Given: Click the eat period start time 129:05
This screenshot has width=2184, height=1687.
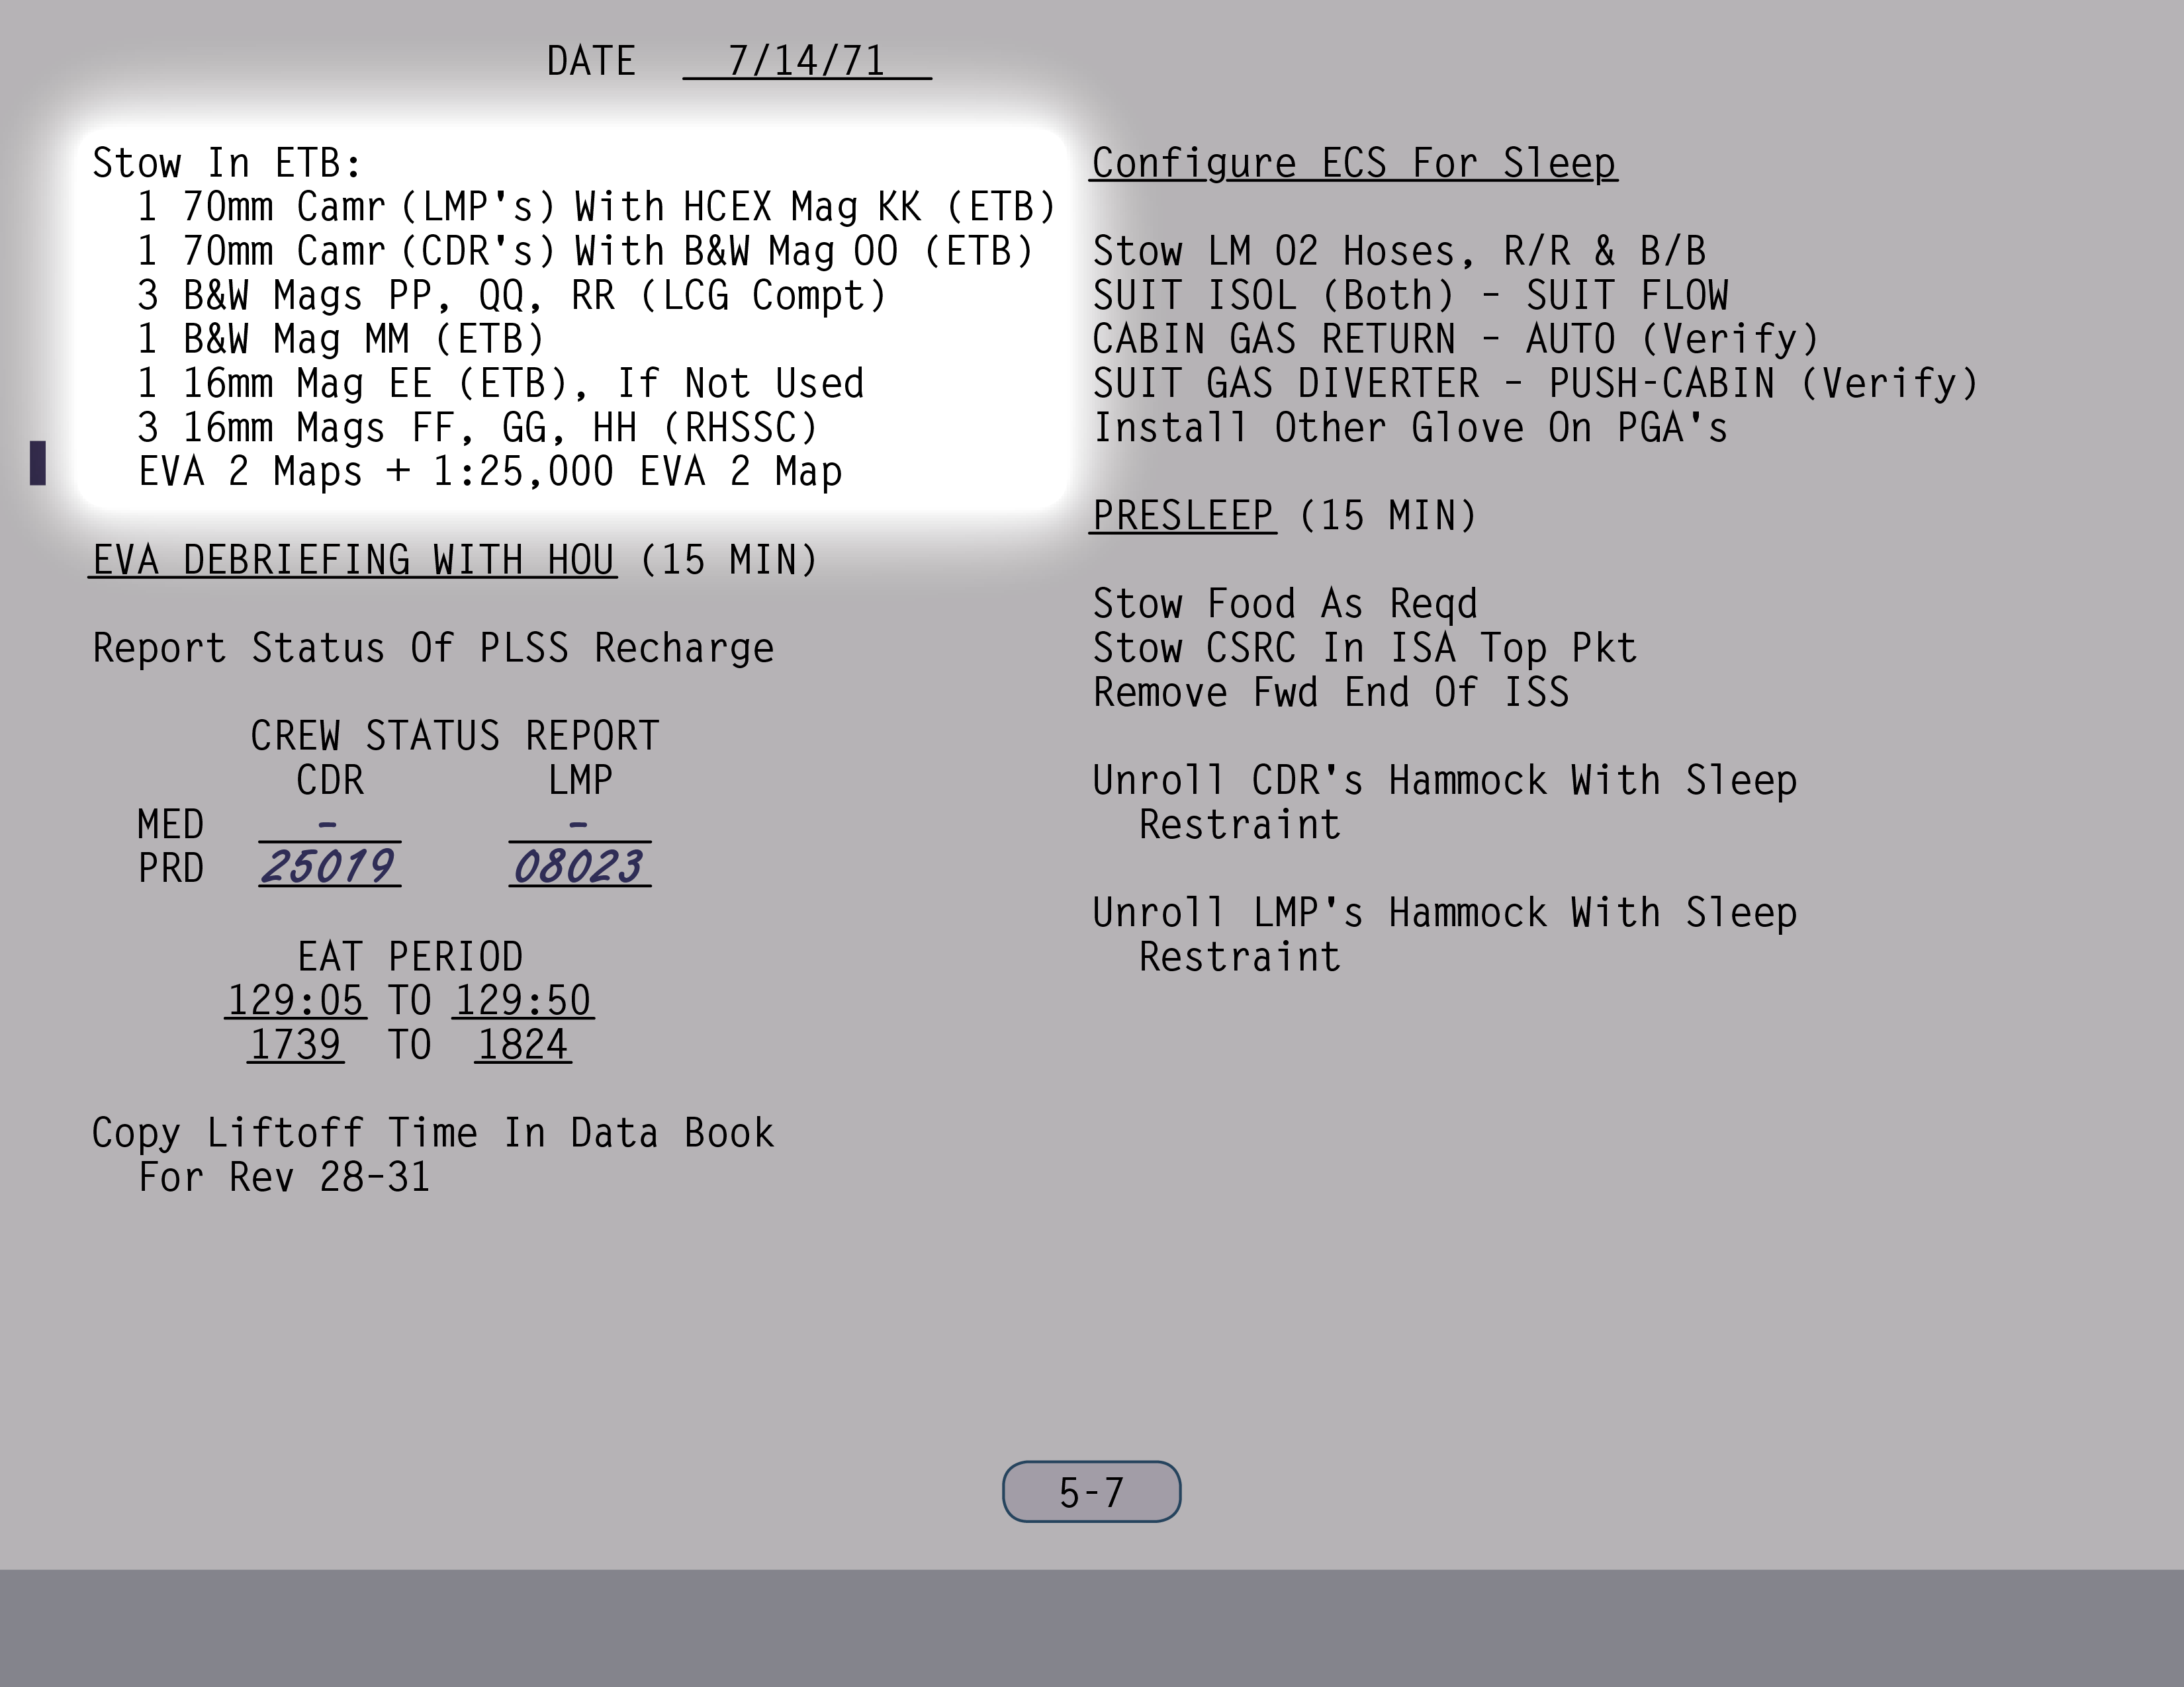Looking at the screenshot, I should pyautogui.click(x=295, y=1000).
